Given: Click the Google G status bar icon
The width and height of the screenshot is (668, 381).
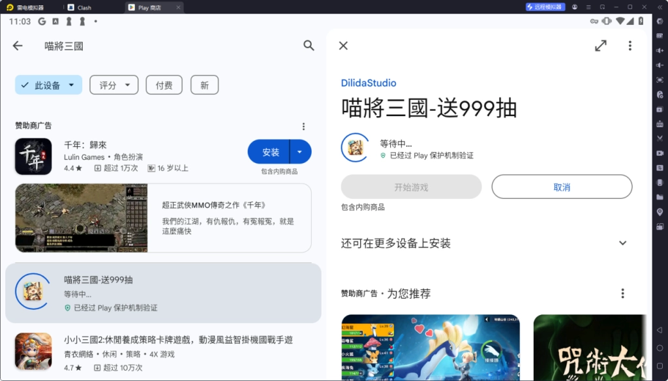Looking at the screenshot, I should (x=42, y=22).
